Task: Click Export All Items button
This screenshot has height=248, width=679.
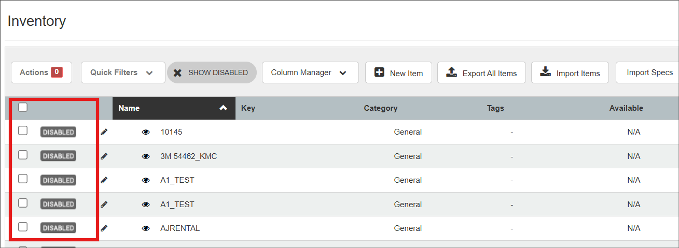Action: coord(481,73)
